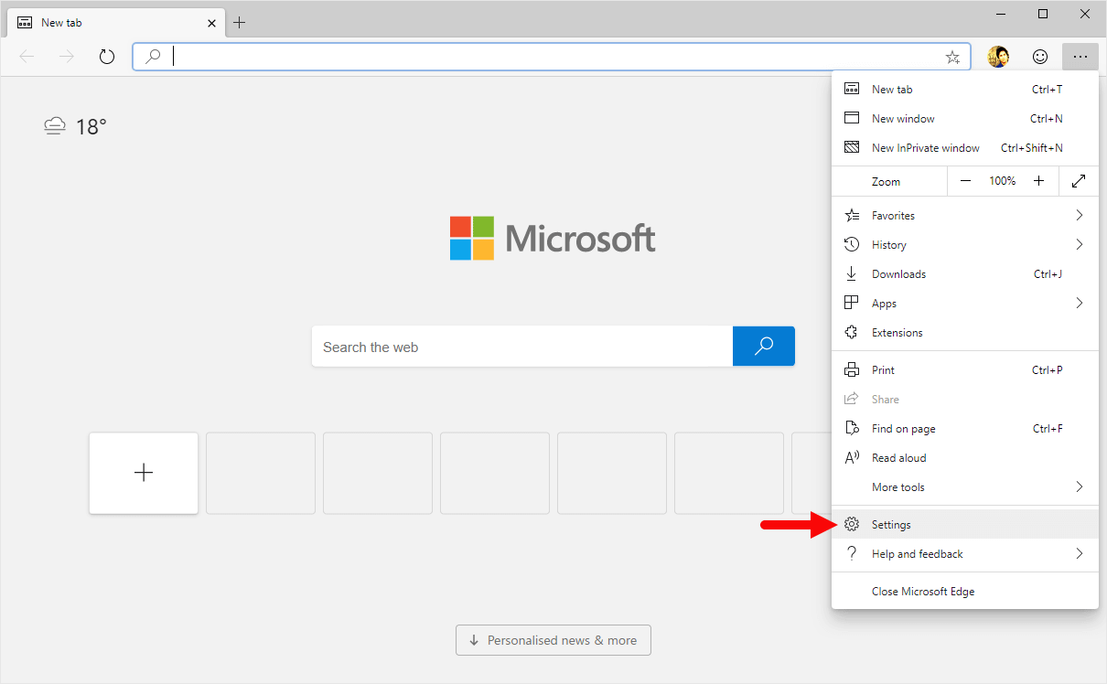Expand Help and feedback submenu chevron

(x=1080, y=553)
